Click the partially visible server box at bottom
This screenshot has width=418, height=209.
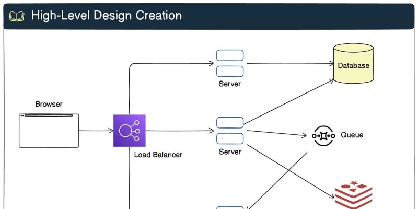pos(230,207)
